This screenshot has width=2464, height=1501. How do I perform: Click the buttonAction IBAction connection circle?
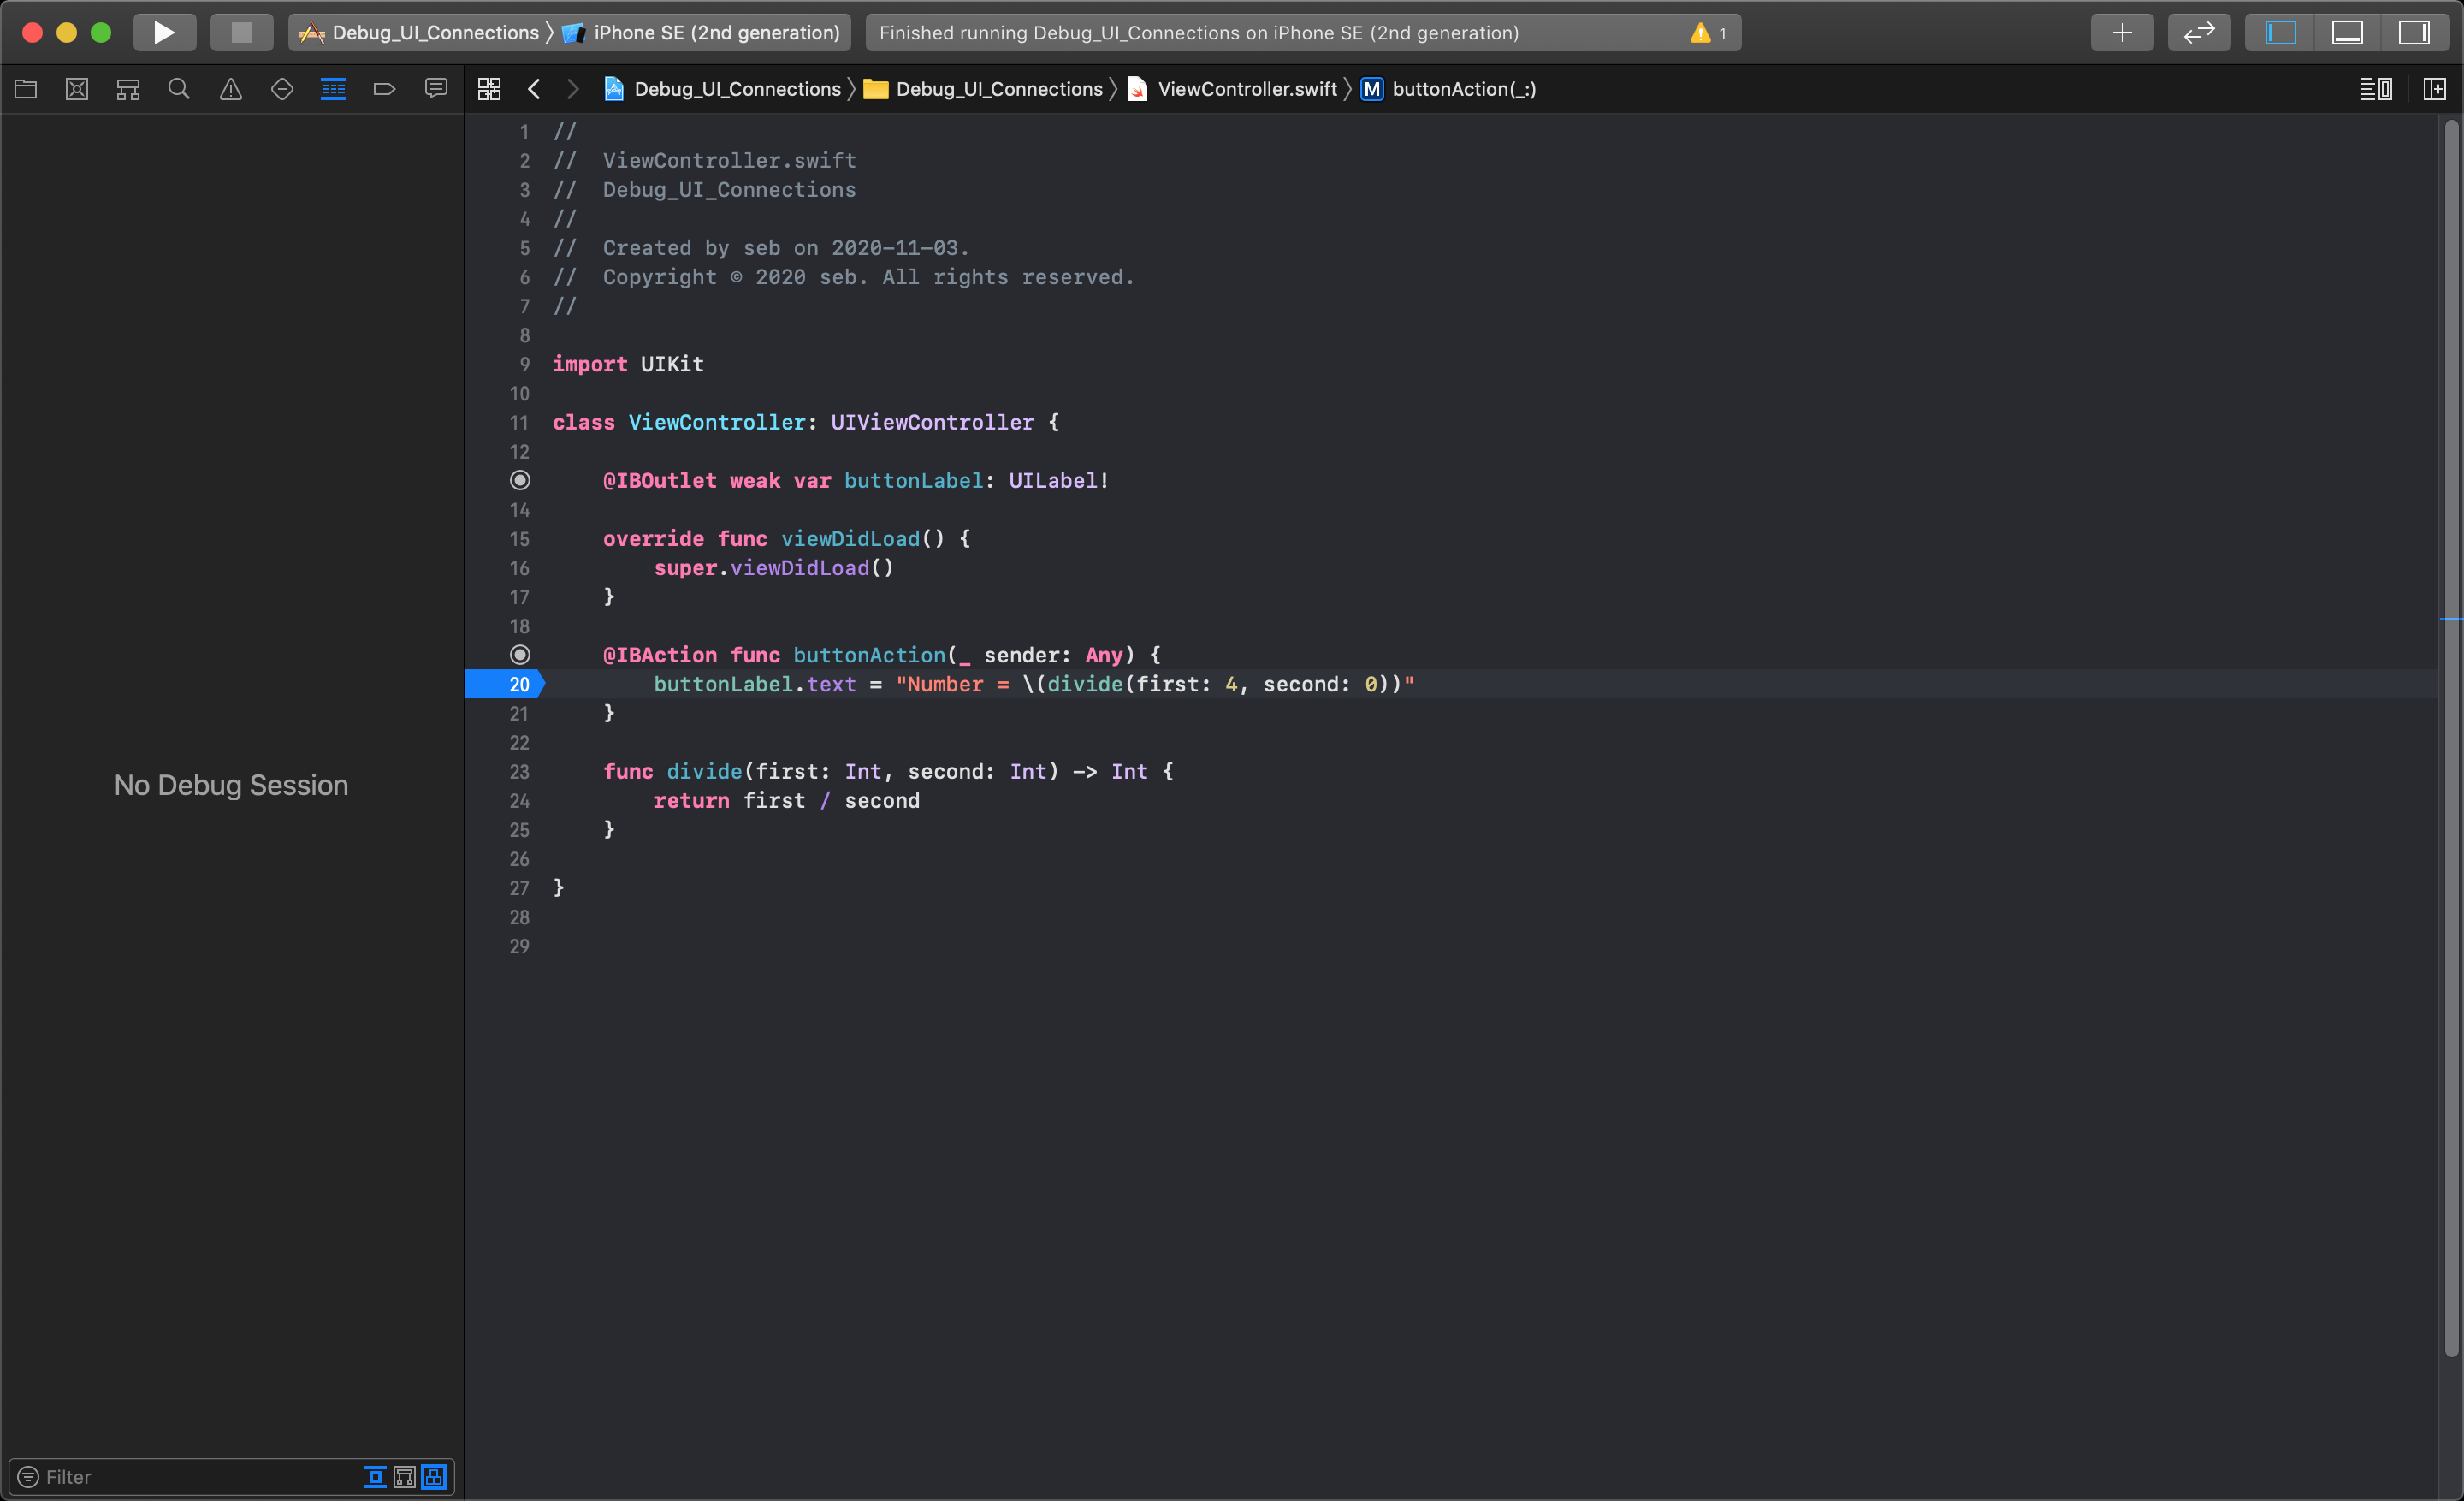[520, 655]
